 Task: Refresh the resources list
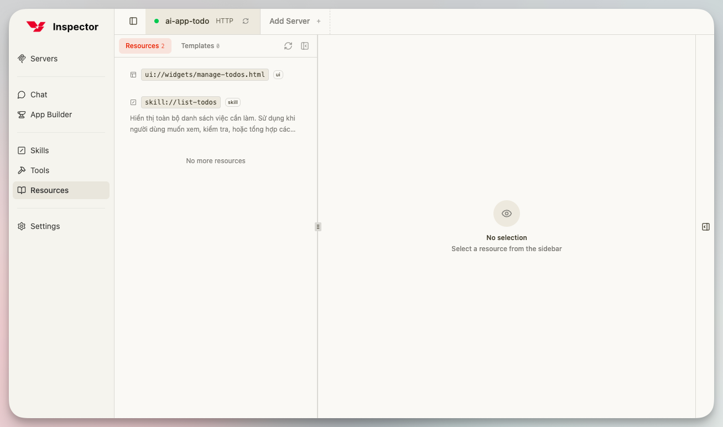[288, 46]
